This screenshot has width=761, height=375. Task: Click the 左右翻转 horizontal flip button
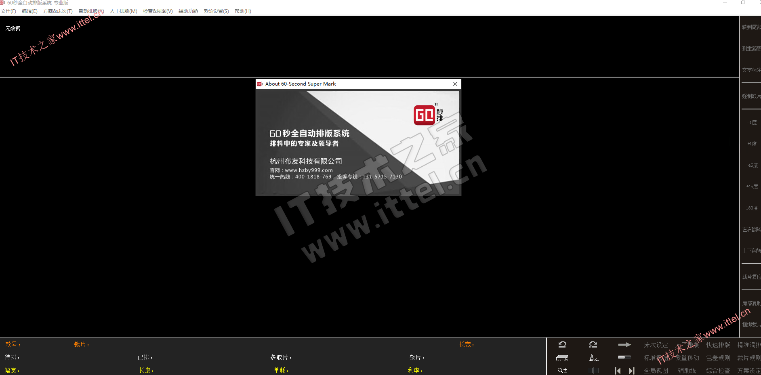(751, 229)
